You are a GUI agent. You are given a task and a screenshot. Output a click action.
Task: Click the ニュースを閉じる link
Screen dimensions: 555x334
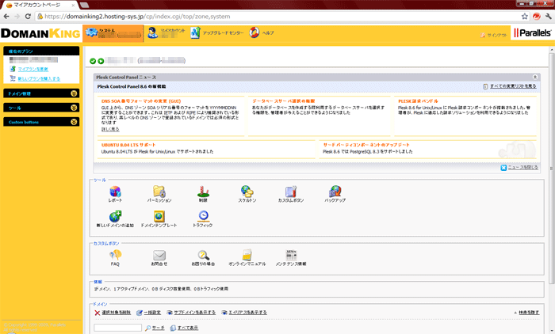pos(522,168)
